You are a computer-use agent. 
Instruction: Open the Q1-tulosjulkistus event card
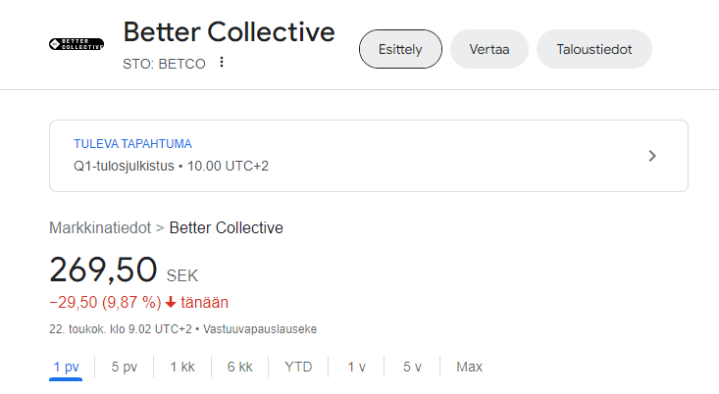tap(368, 156)
